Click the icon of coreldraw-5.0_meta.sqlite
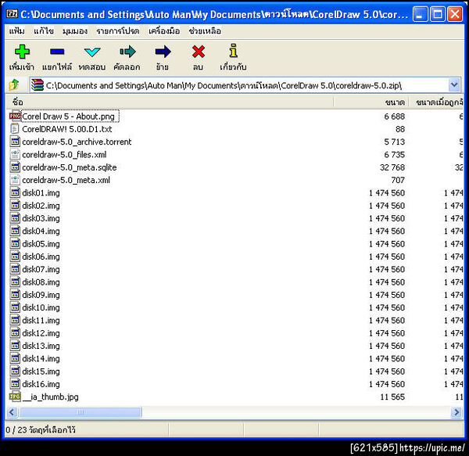469x456 pixels. [x=15, y=167]
